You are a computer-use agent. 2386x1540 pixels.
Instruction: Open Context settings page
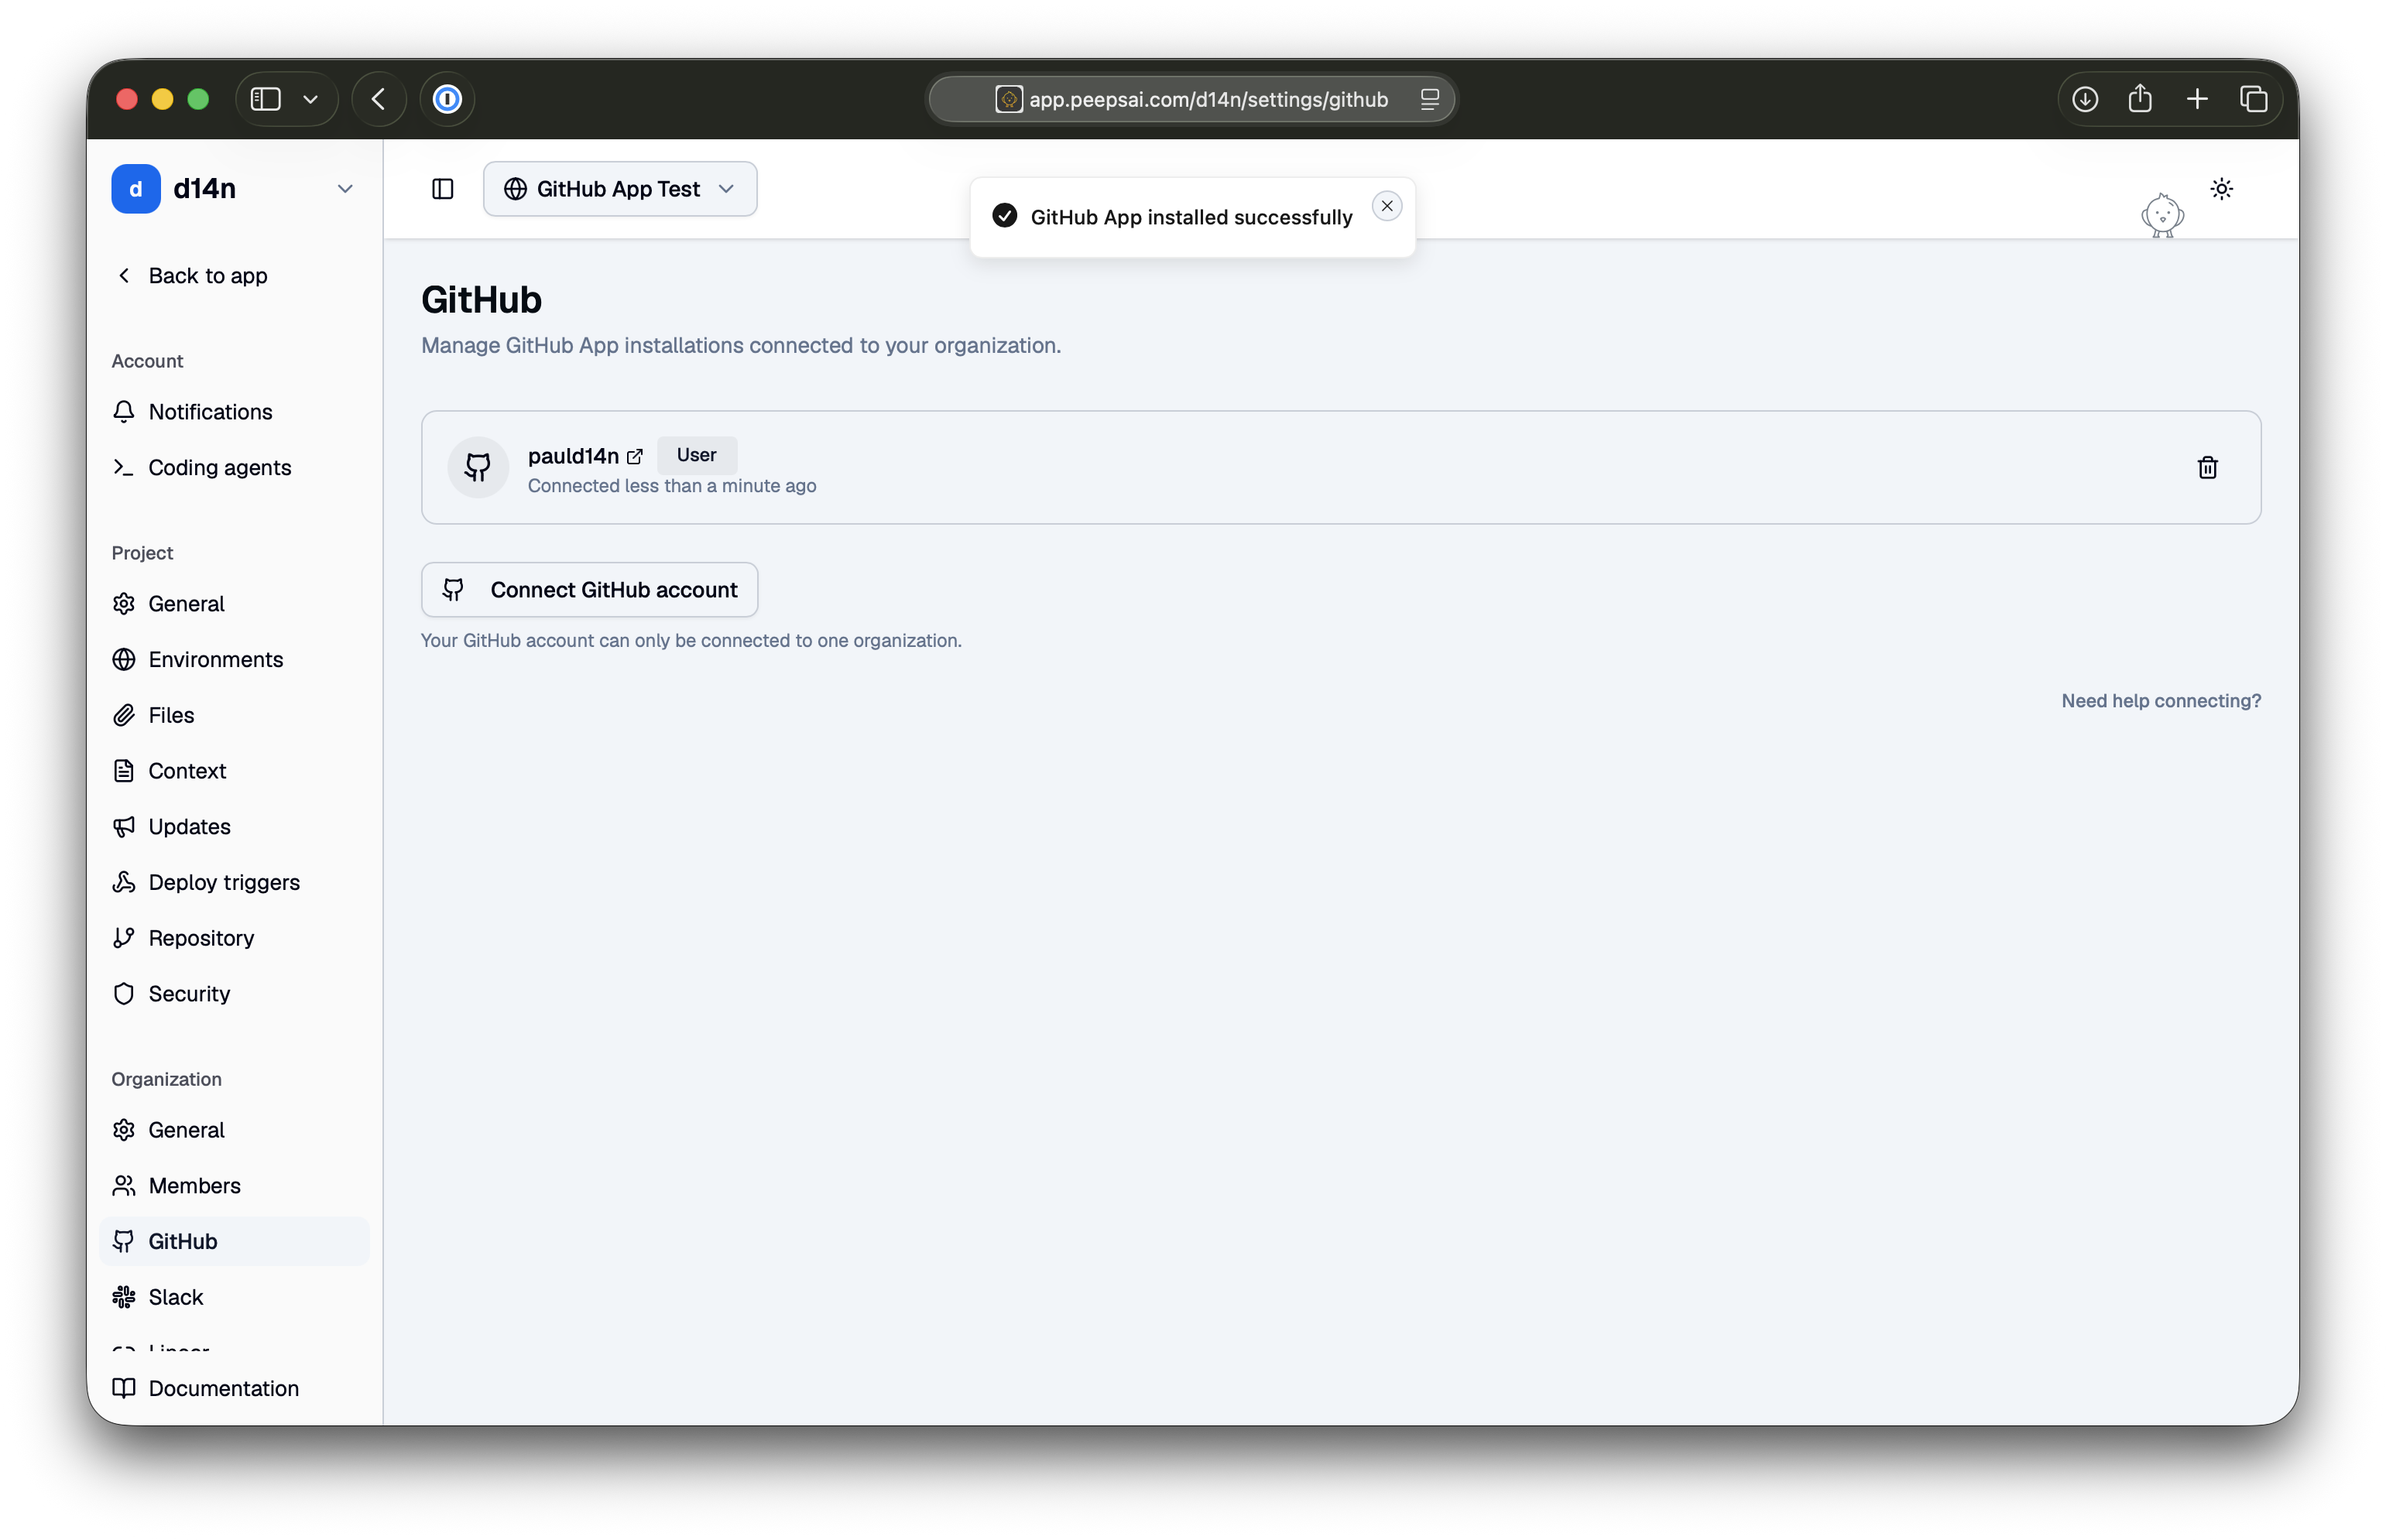235,771
